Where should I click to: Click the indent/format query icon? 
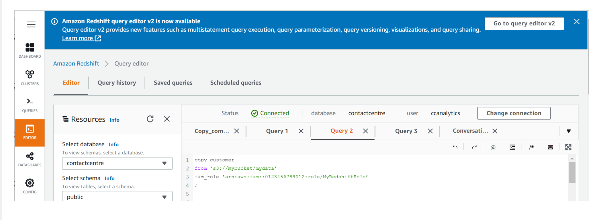click(512, 147)
